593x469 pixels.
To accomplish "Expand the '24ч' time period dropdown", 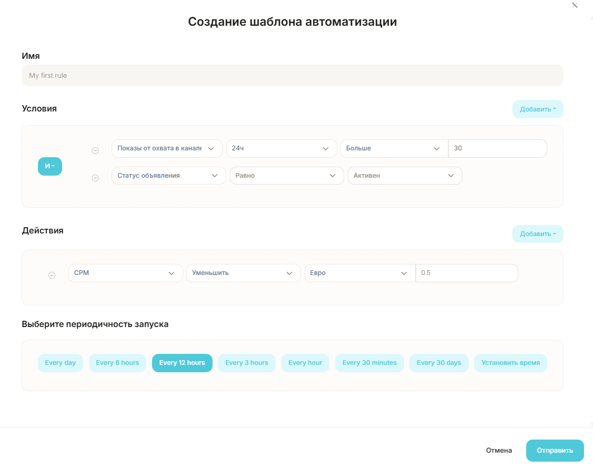I will [x=282, y=148].
